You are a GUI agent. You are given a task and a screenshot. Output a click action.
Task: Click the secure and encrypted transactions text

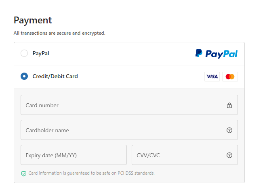click(x=59, y=33)
